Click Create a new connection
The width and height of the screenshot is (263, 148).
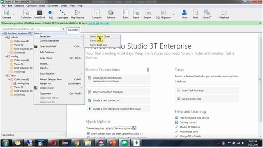[118, 100]
